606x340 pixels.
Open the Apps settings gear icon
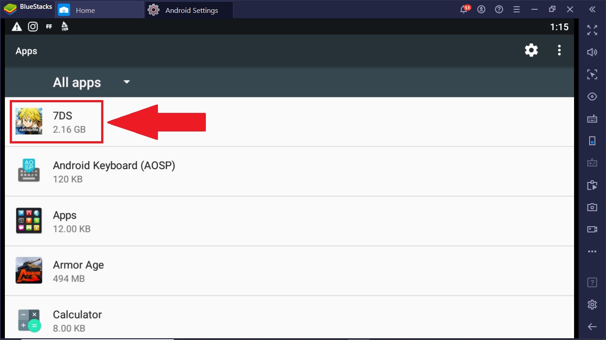[x=531, y=50]
